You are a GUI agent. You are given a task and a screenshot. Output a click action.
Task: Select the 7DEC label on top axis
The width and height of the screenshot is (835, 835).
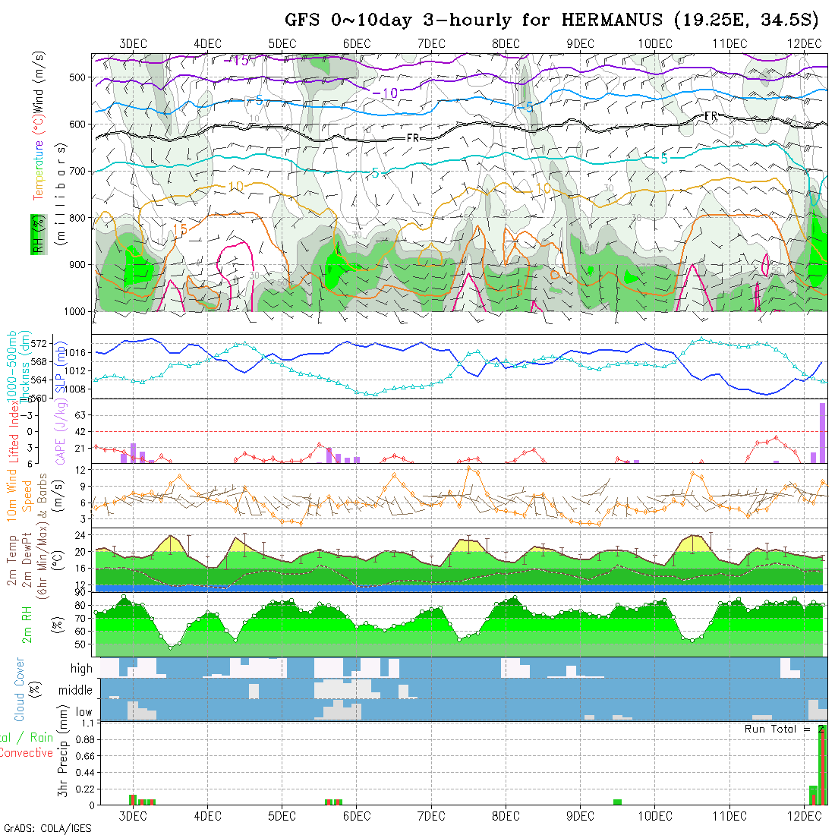[431, 43]
